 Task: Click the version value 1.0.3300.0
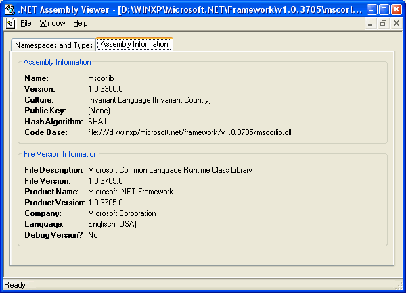pos(106,89)
